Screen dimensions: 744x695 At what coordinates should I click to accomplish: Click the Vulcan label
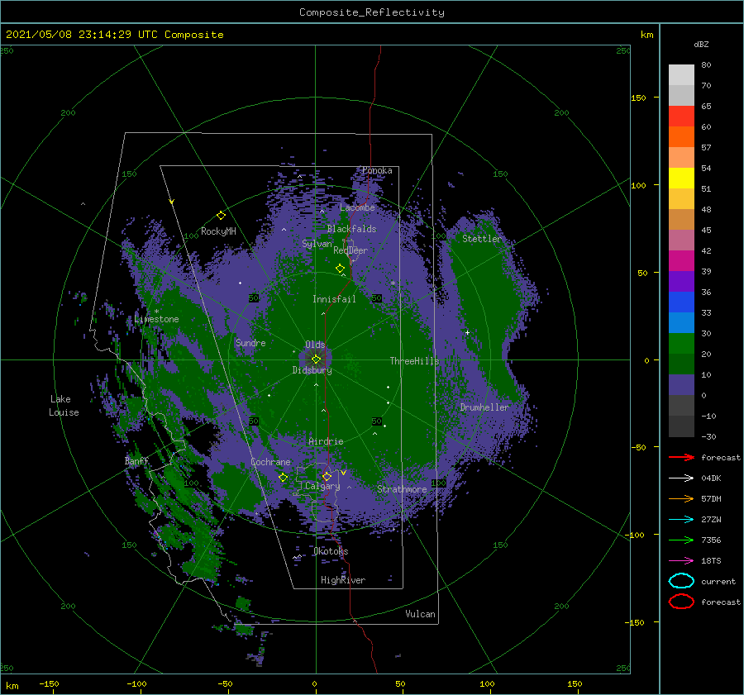[x=420, y=614]
